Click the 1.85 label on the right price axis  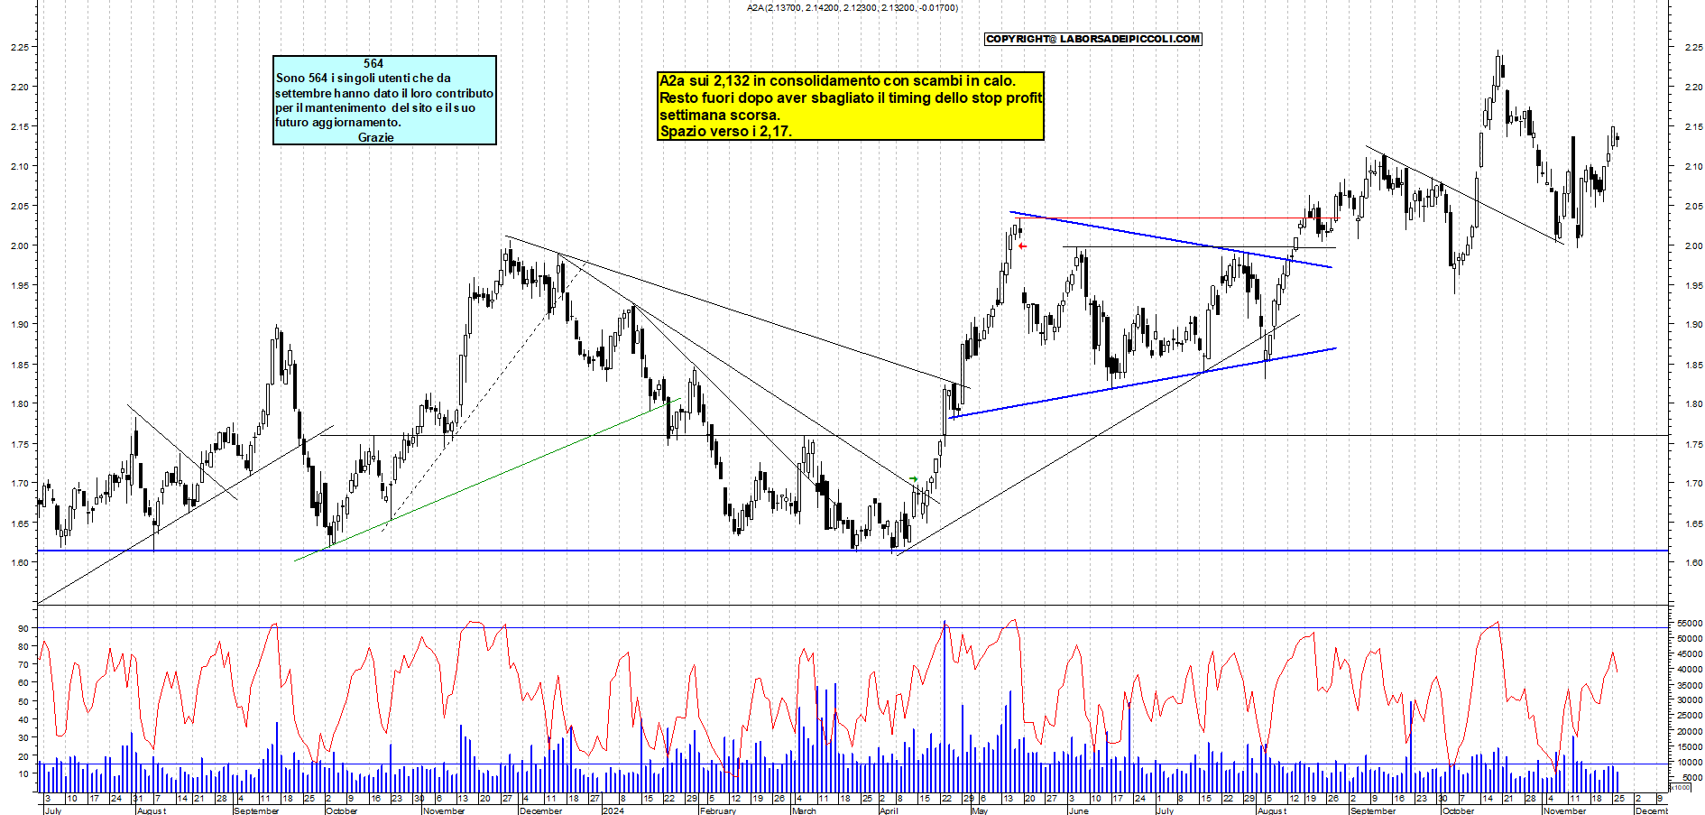(x=1693, y=365)
